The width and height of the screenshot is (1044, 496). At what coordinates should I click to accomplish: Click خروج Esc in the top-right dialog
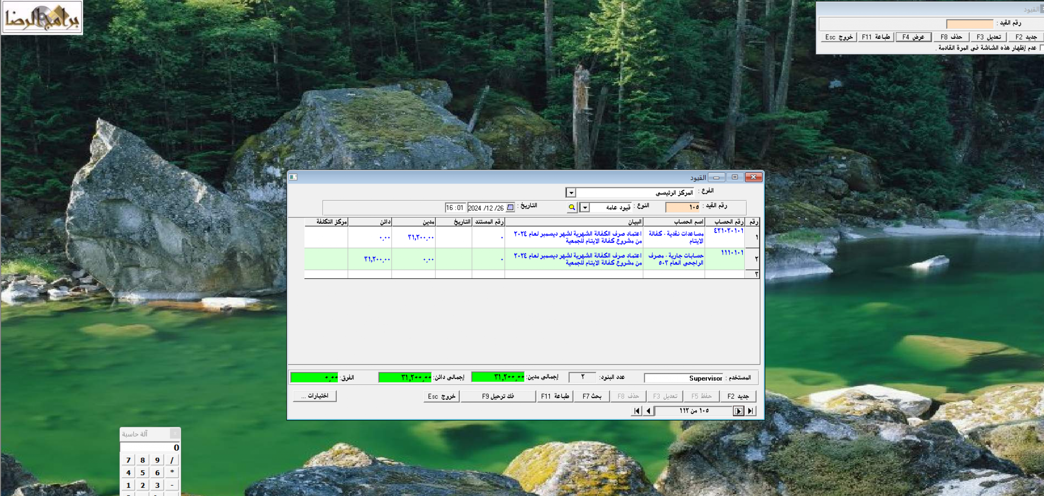839,37
